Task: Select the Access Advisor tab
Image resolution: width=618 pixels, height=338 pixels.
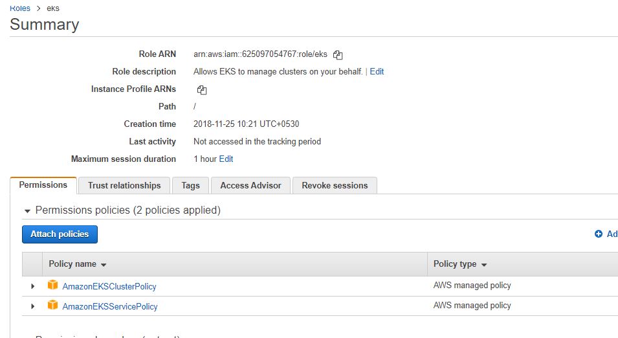Action: [x=250, y=185]
